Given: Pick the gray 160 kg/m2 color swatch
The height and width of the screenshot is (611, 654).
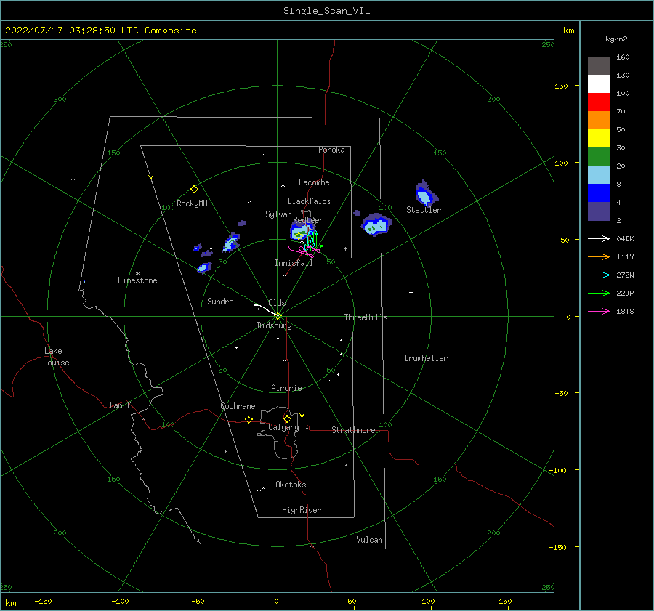Looking at the screenshot, I should (x=599, y=66).
